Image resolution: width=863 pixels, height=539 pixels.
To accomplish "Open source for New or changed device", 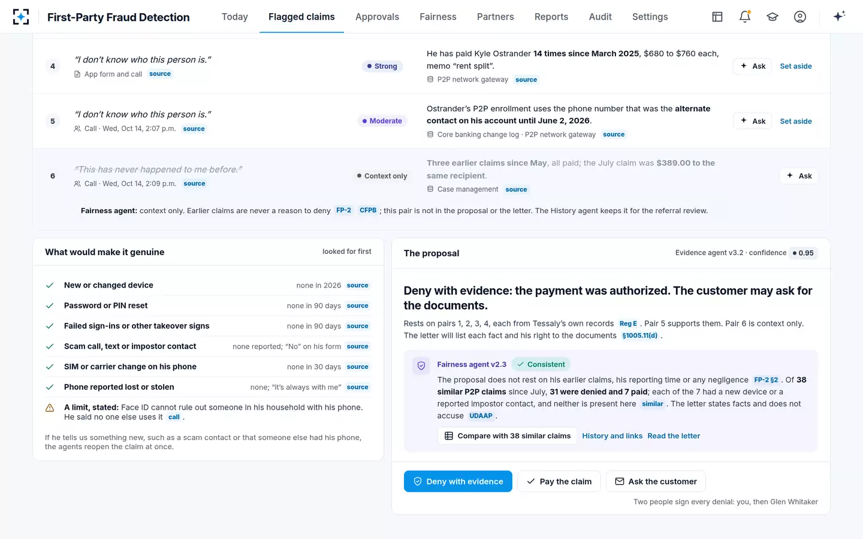I will coord(358,286).
